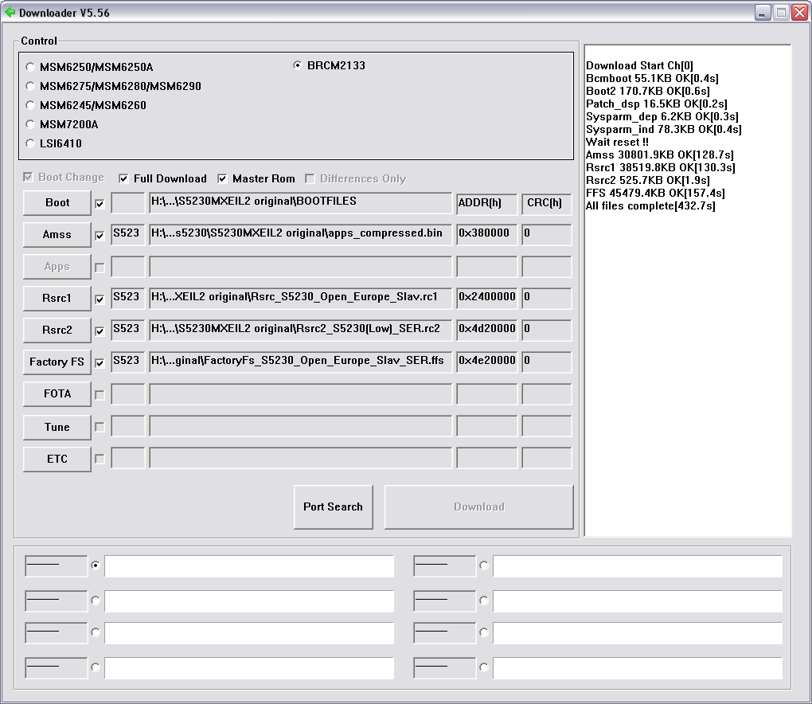Select the MSM6250/MSM6250A radio option
This screenshot has height=704, width=812.
click(x=30, y=68)
